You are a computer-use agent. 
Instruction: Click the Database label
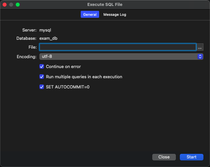(x=26, y=38)
